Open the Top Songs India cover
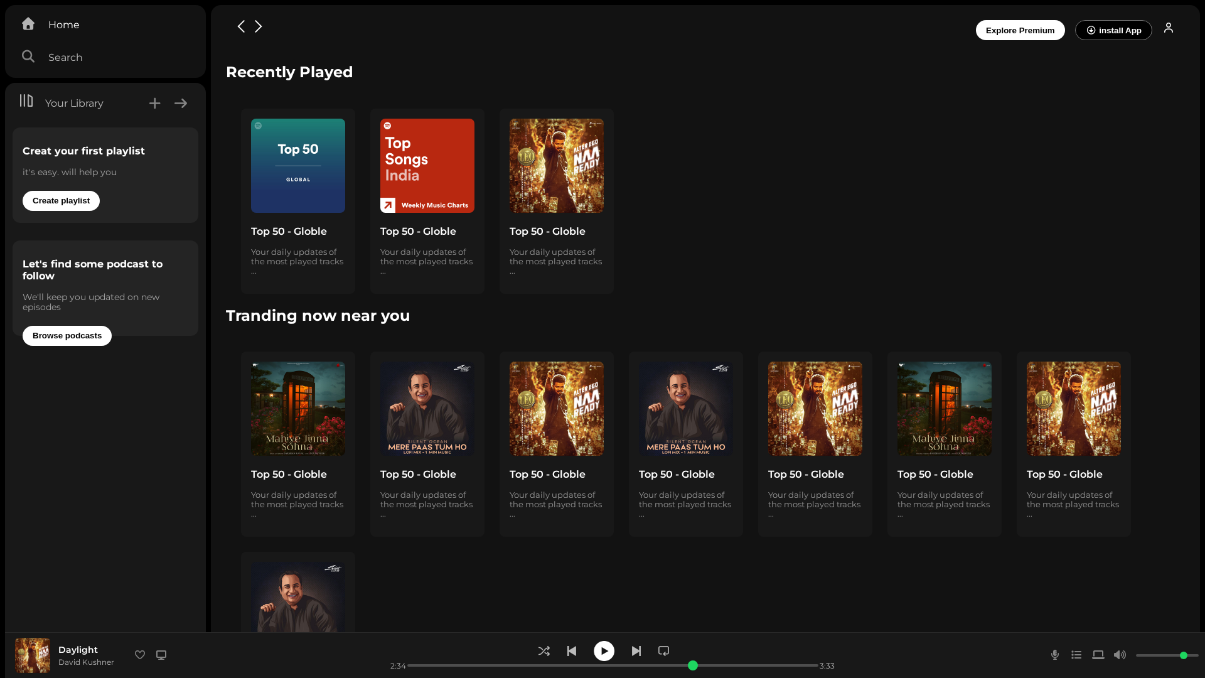Image resolution: width=1205 pixels, height=678 pixels. click(x=427, y=166)
